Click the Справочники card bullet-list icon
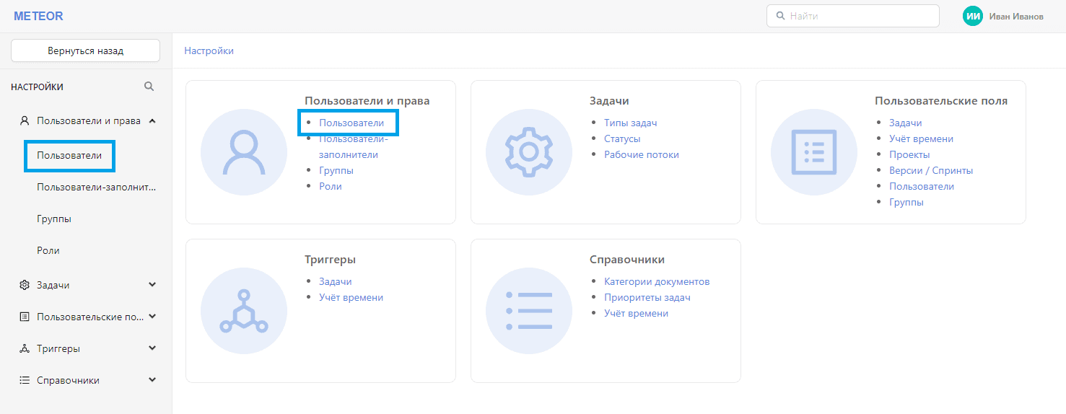Screen dimensions: 1066x414 pos(529,311)
